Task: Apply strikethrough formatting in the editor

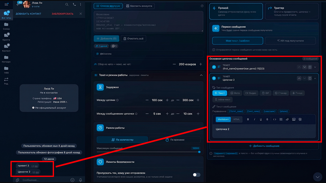Action: coord(267,119)
